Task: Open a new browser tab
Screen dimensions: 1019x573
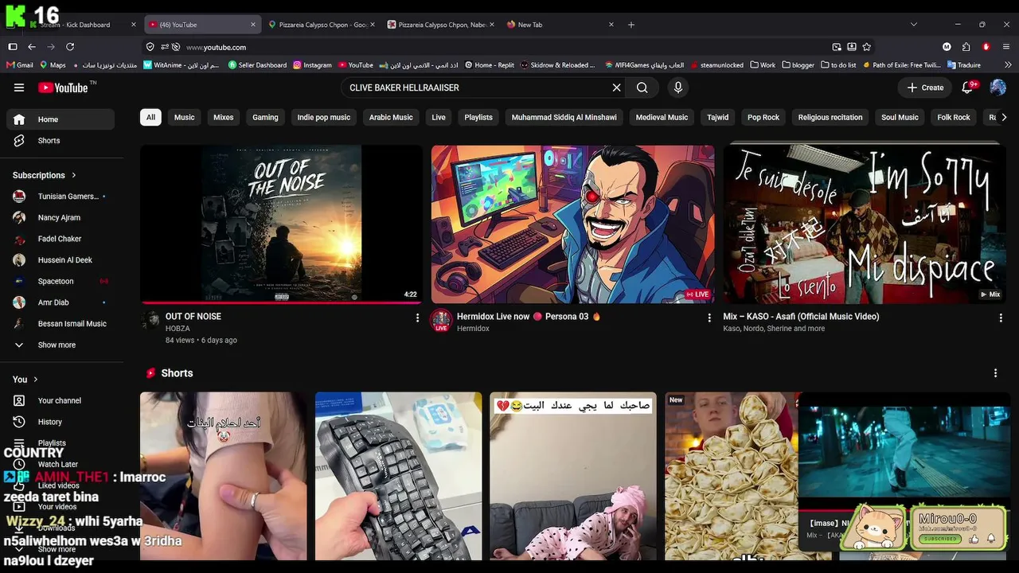Action: pos(631,25)
